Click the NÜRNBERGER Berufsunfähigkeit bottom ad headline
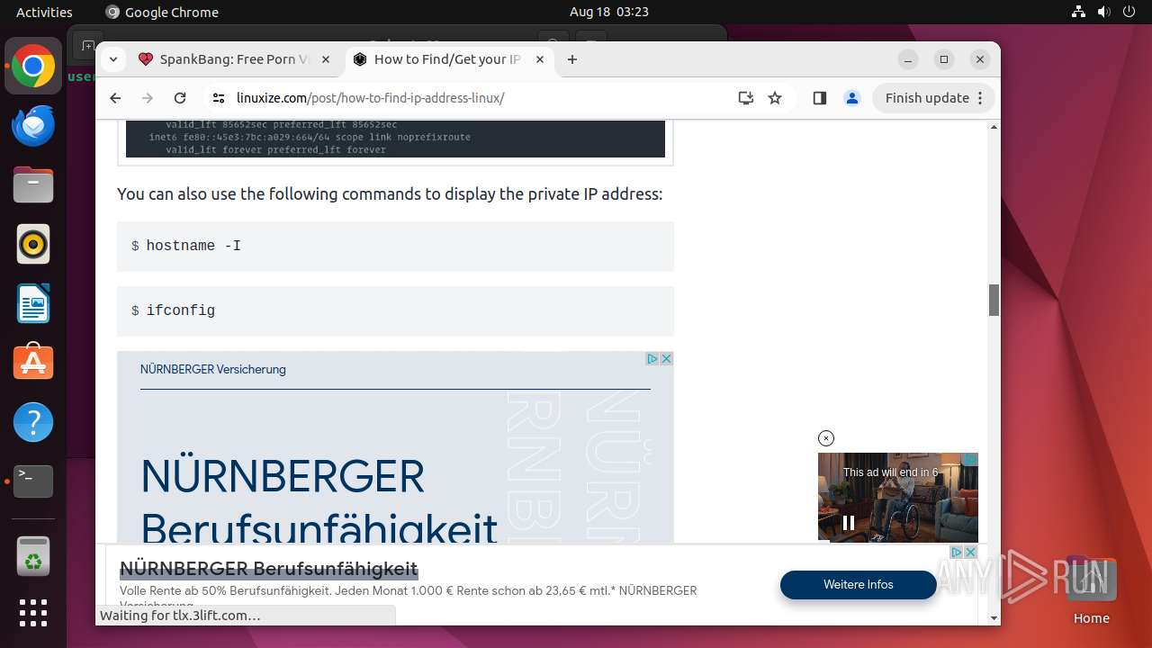 (268, 569)
